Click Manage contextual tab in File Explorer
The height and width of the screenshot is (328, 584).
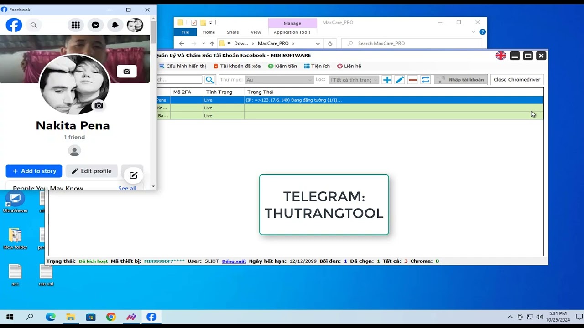click(292, 23)
